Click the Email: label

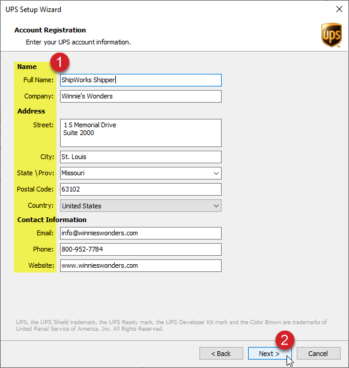[x=45, y=233]
